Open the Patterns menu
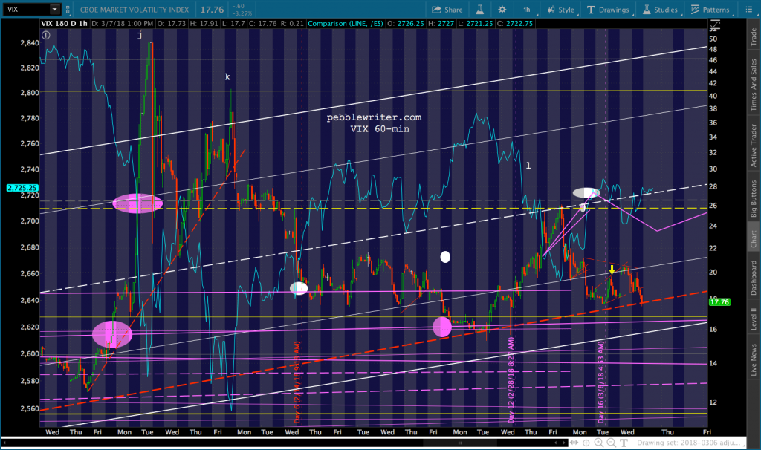Screen dimensions: 761x450 click(x=712, y=10)
